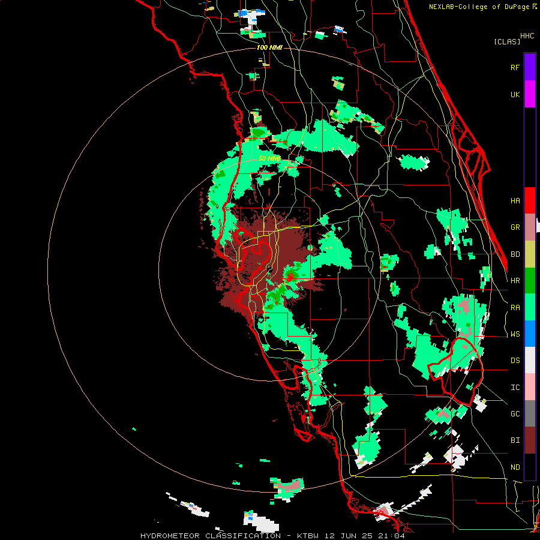540x540 pixels.
Task: Click the NEXLAB-College of DuPage credit text
Action: pos(479,7)
